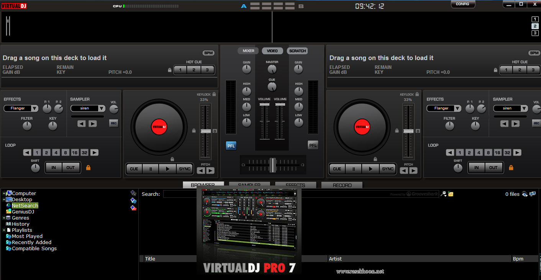Toggle left hot cue lock icon
This screenshot has width=541, height=280.
[169, 70]
